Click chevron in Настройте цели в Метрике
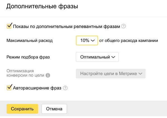The width and height of the screenshot is (167, 118). tap(140, 74)
